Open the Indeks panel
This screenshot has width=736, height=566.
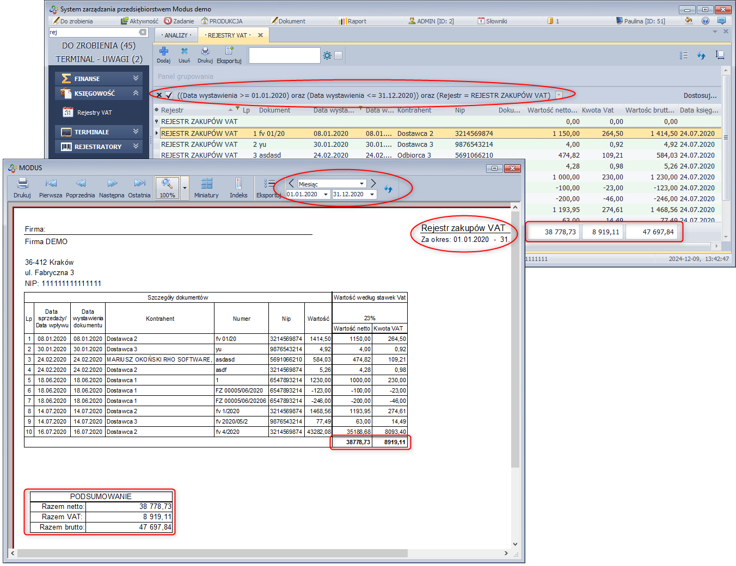click(x=238, y=184)
